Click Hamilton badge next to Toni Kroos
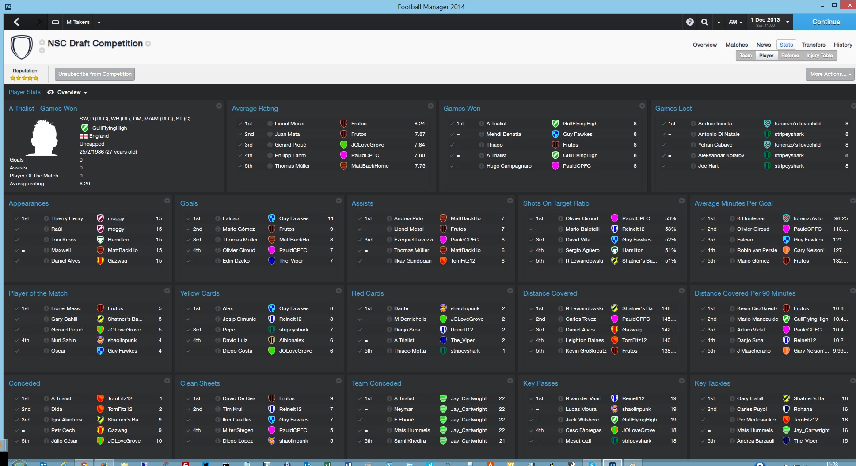 [100, 240]
